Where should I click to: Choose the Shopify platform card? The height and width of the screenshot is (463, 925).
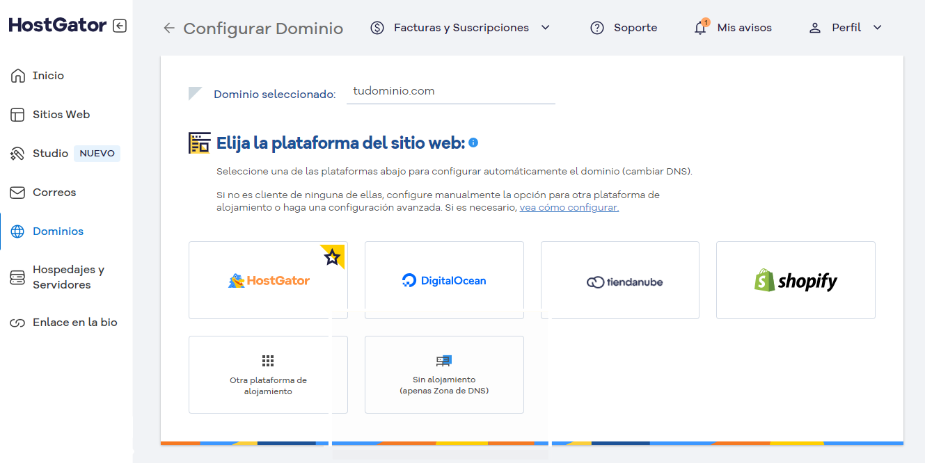click(796, 280)
